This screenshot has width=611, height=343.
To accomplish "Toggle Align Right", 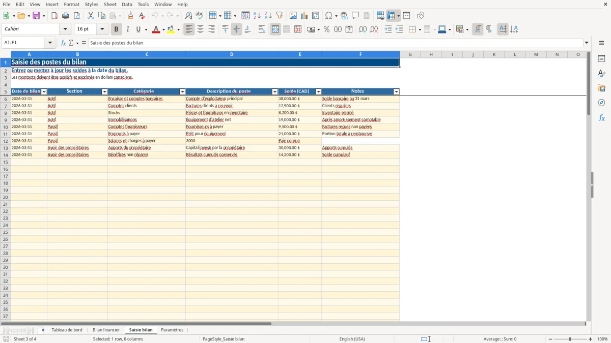I will [211, 29].
